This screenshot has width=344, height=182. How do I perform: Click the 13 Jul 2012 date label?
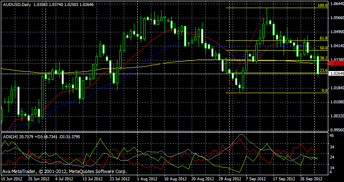coord(91,179)
